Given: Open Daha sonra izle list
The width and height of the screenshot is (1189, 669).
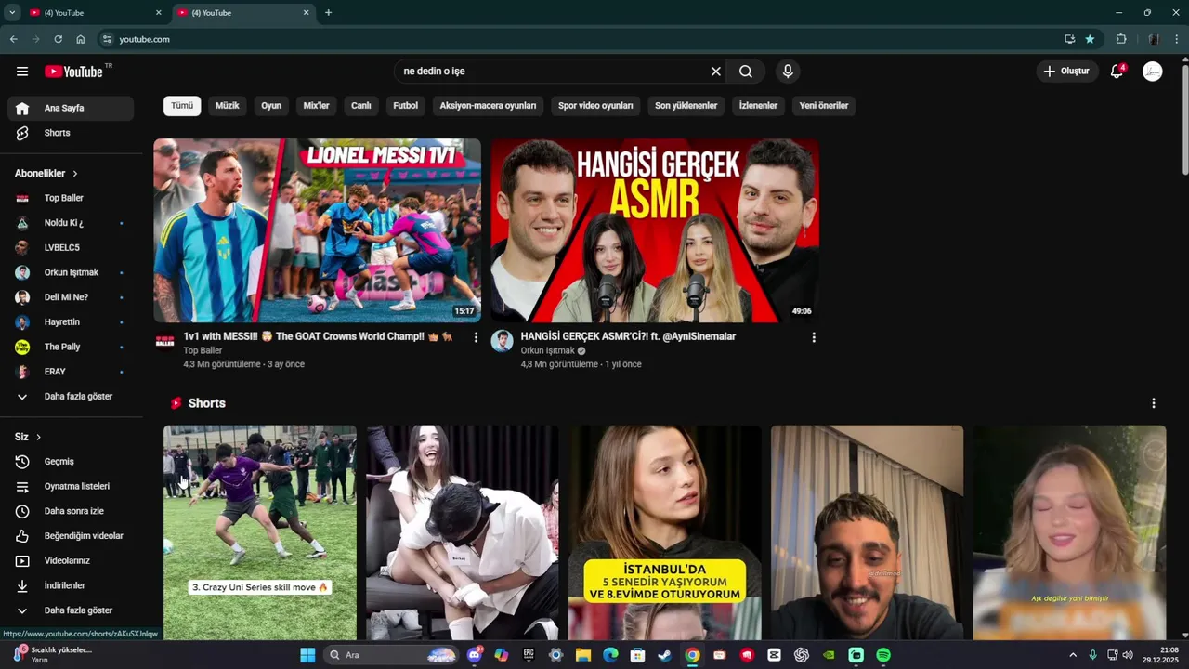Looking at the screenshot, I should coord(71,511).
